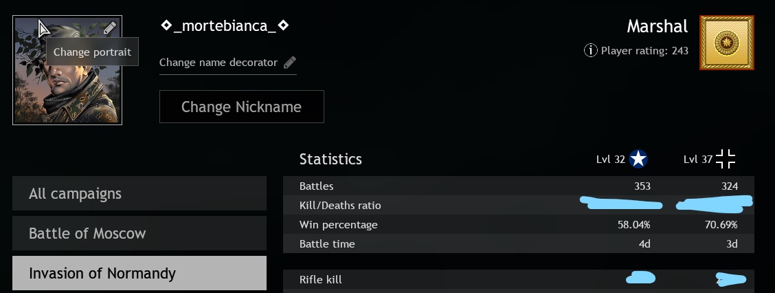Select the German cross faction icon

click(726, 160)
